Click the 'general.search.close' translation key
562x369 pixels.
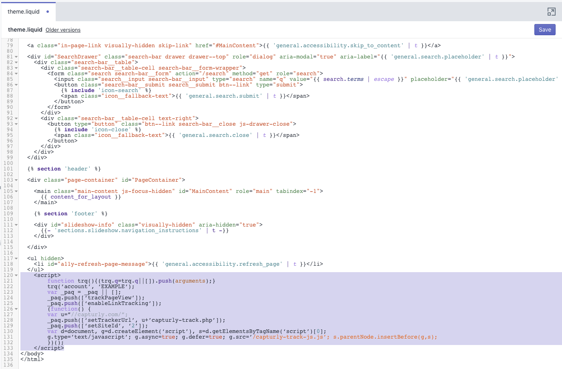pyautogui.click(x=216, y=135)
